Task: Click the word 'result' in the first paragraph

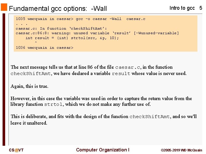Action: [121, 74]
